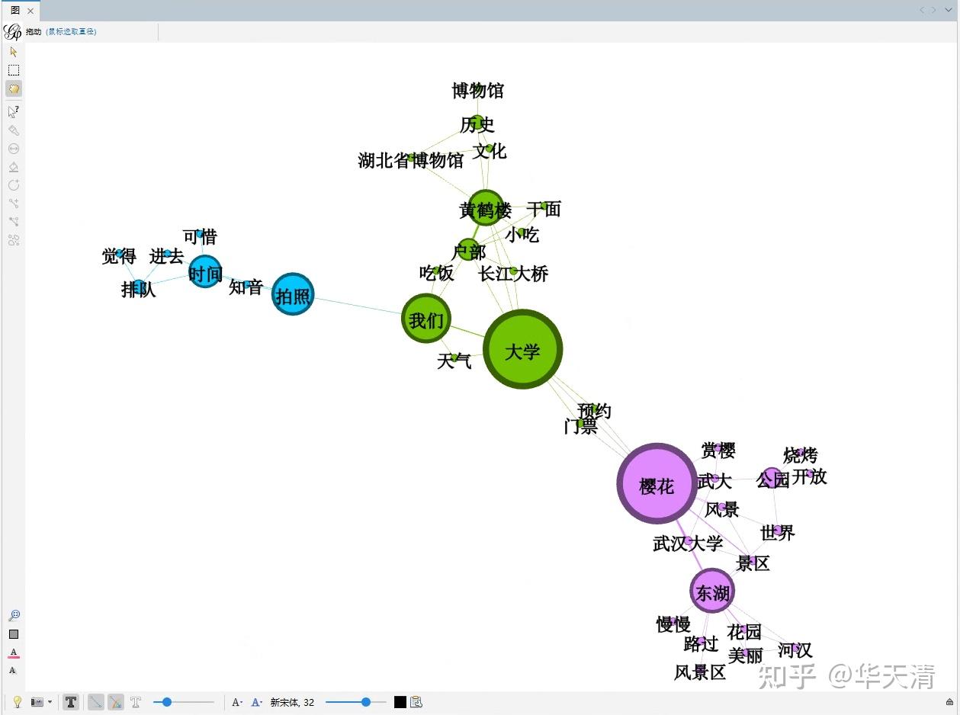Screen dimensions: 960x715
Task: Toggle the show edges button
Action: pyautogui.click(x=96, y=702)
